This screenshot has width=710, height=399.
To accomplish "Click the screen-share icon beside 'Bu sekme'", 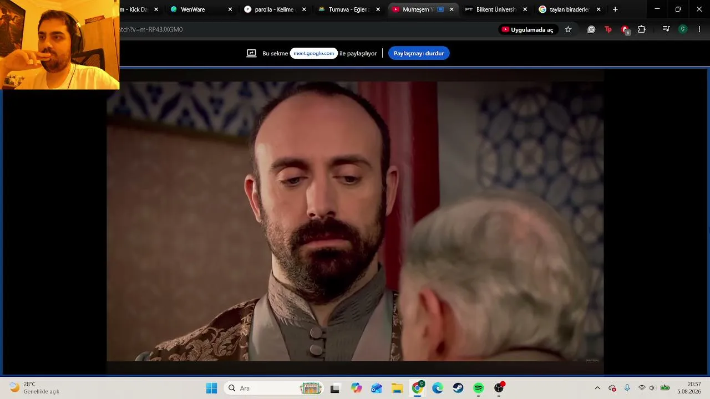I will pos(251,53).
